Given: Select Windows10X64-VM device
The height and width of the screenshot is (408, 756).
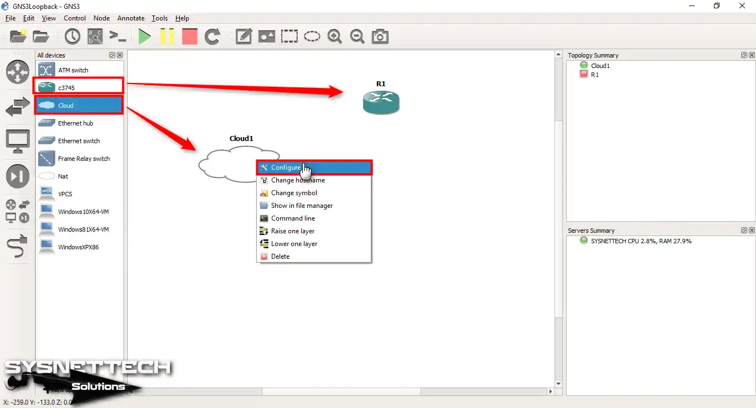Looking at the screenshot, I should tap(79, 211).
